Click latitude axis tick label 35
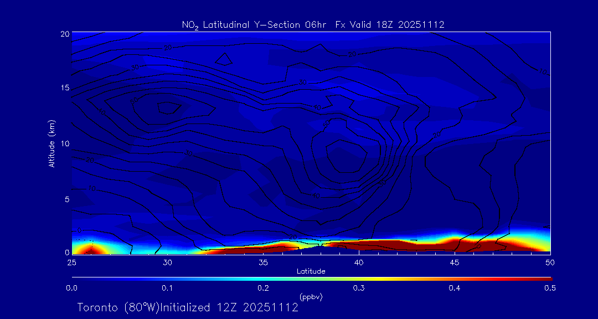Image resolution: width=598 pixels, height=319 pixels. 263,261
